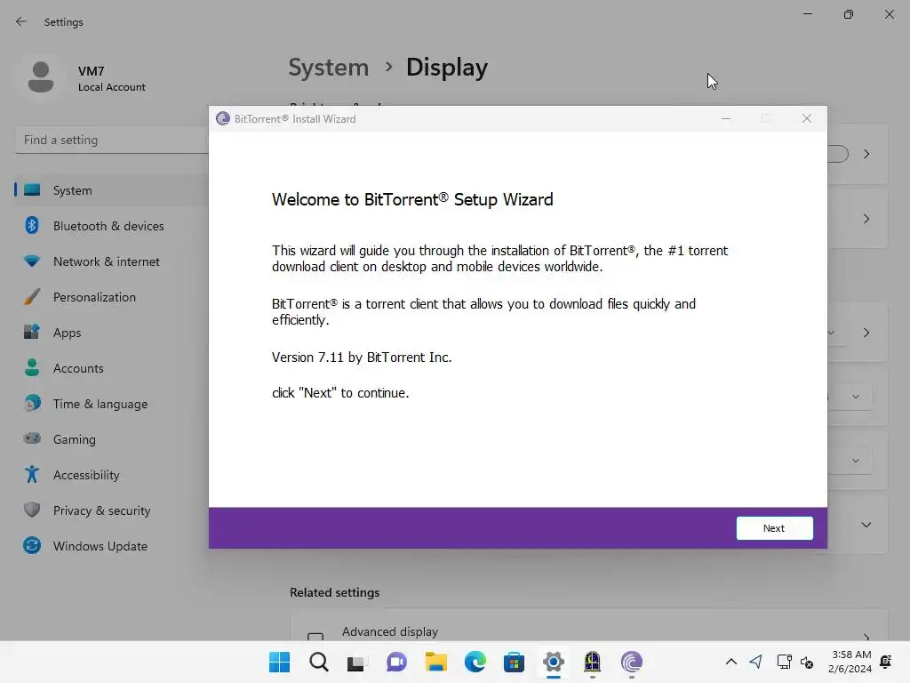Screen dimensions: 910x683
Task: Click muted volume tray icon
Action: tap(807, 662)
